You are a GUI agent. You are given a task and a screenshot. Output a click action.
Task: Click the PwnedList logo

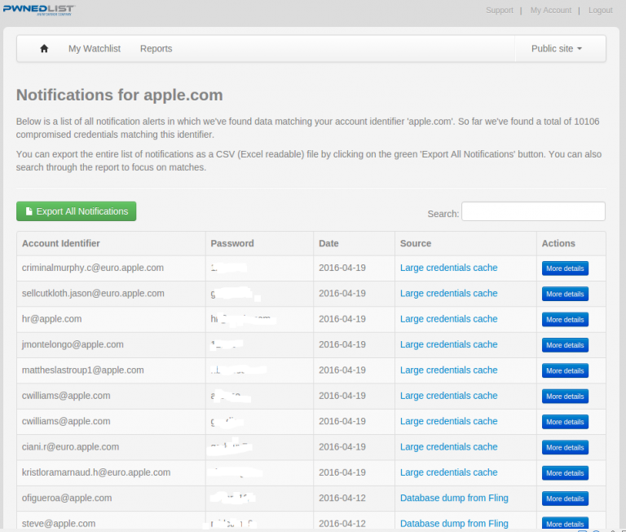click(37, 10)
